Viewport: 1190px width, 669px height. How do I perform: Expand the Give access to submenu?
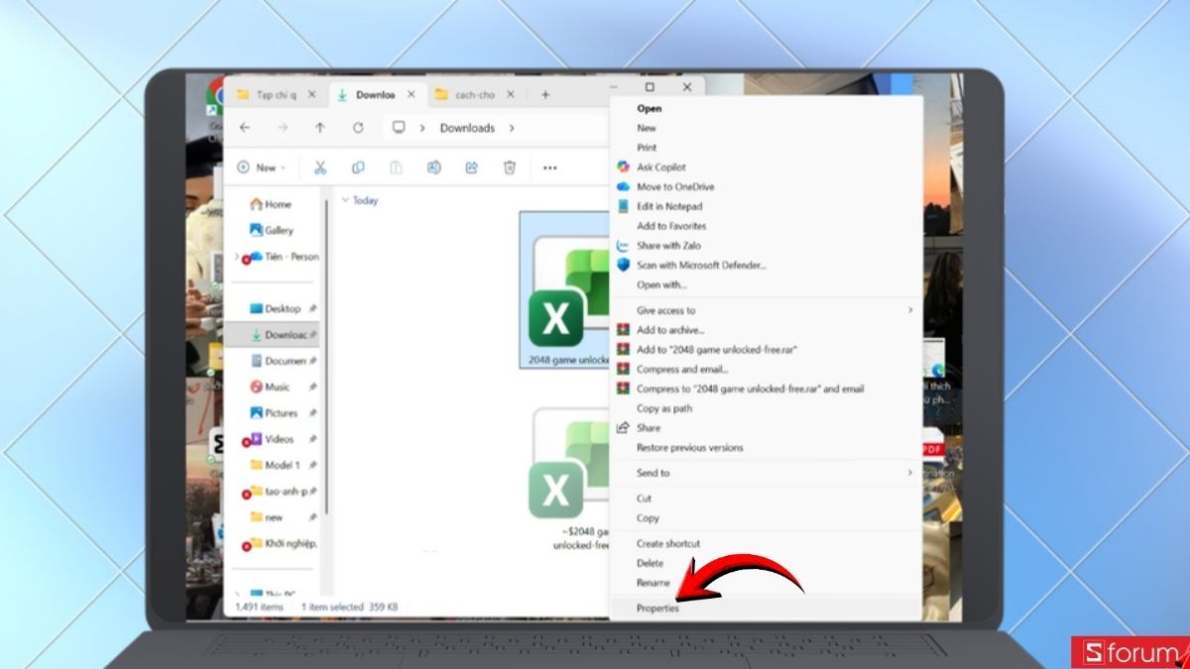pyautogui.click(x=766, y=310)
